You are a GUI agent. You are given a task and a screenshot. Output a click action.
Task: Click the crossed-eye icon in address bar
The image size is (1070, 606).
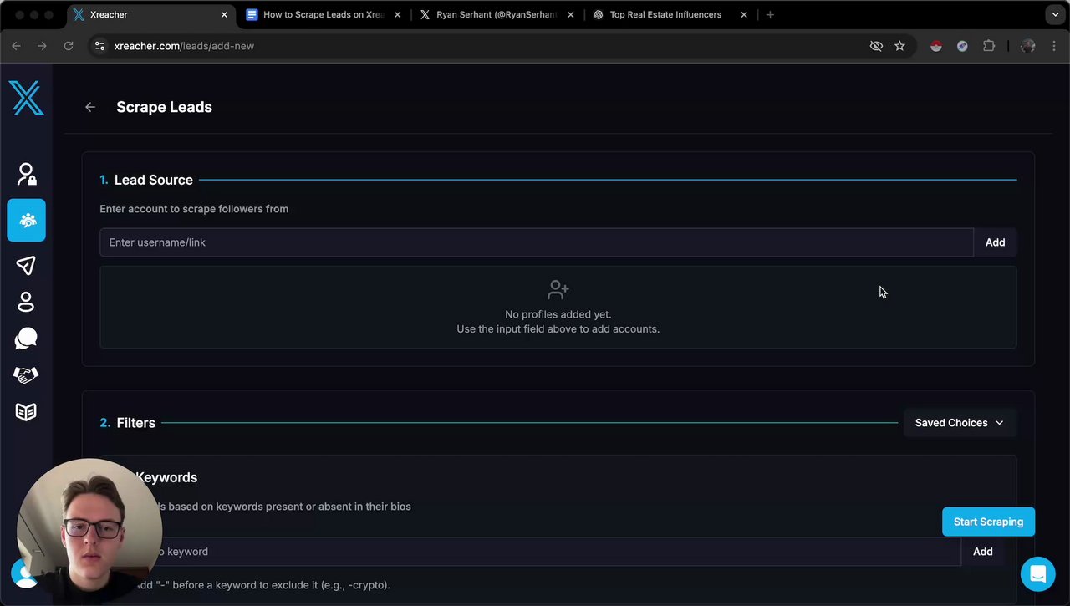(876, 46)
